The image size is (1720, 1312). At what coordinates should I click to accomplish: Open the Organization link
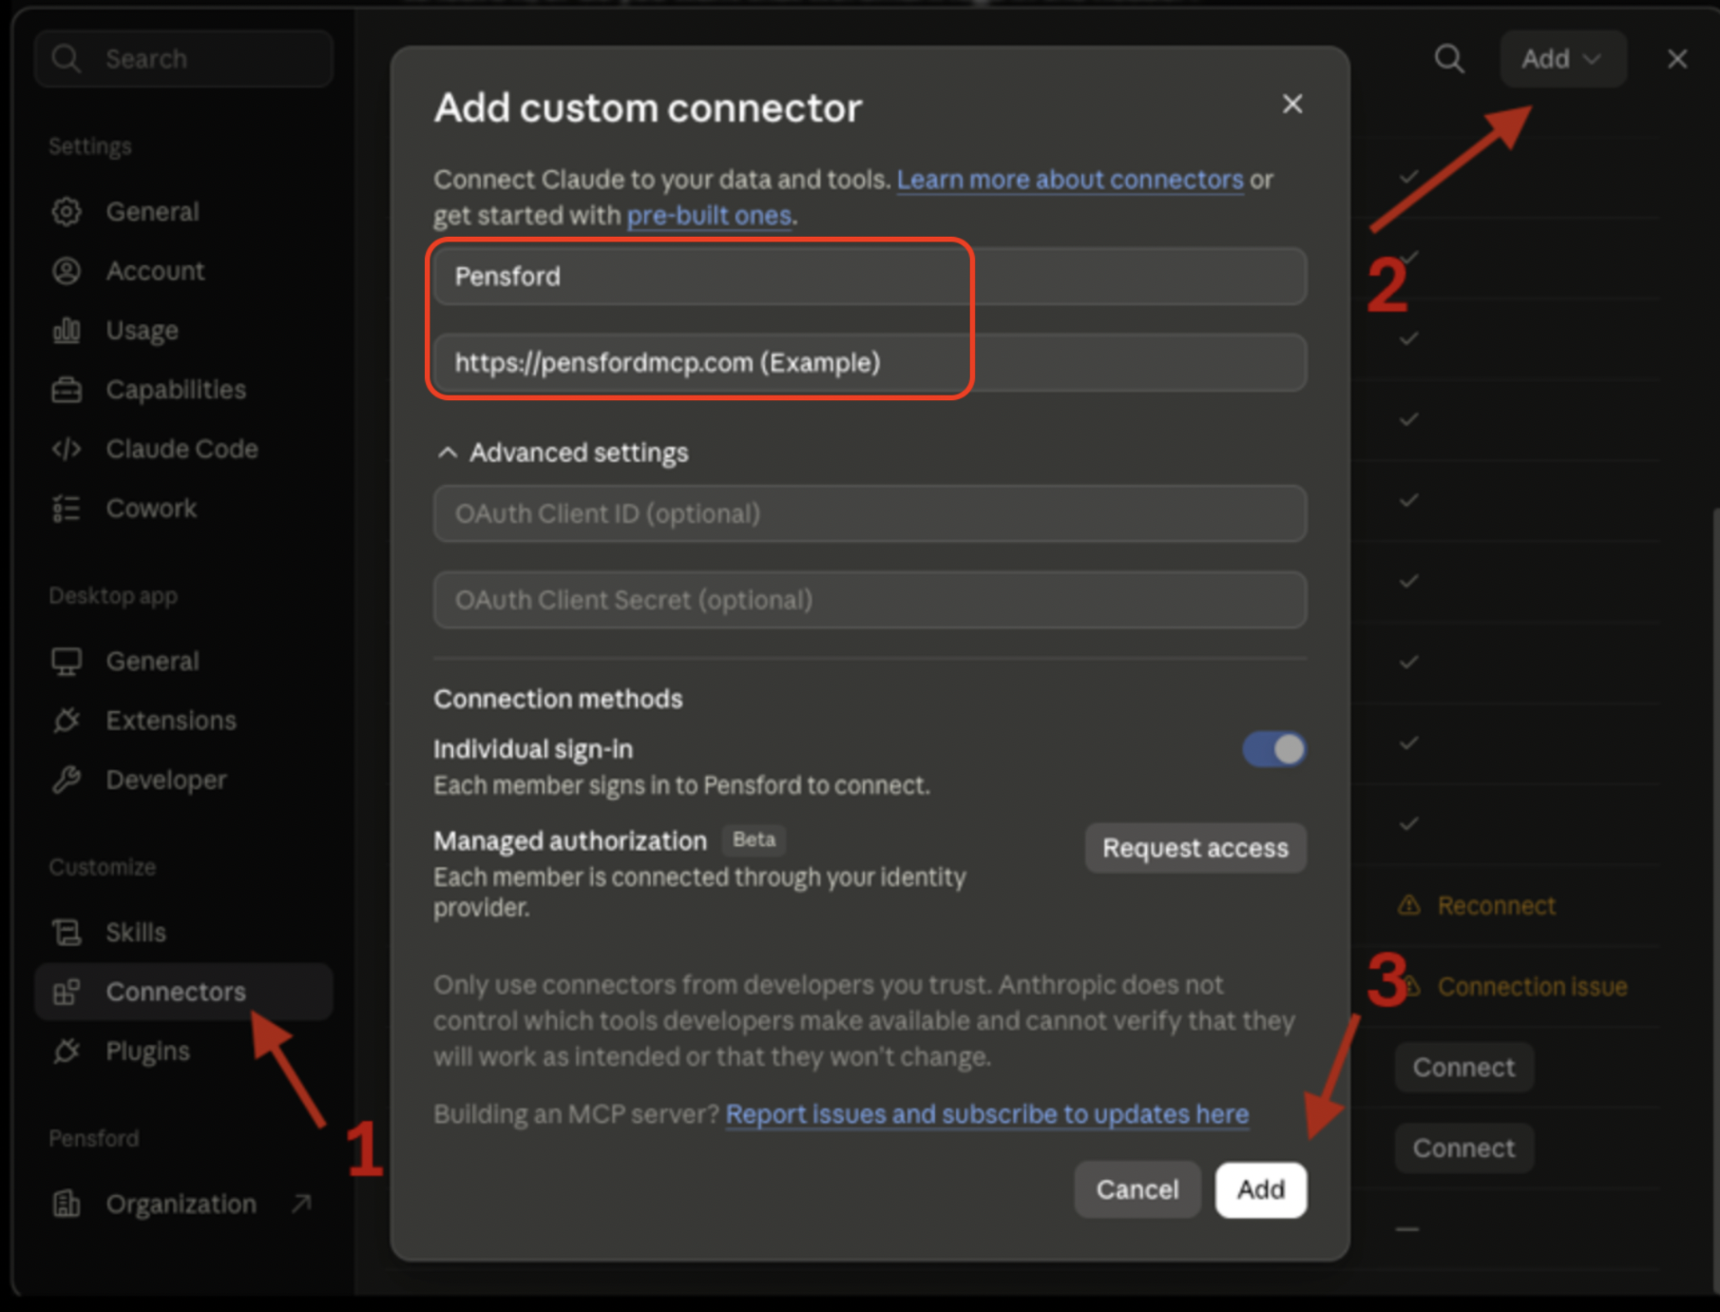[183, 1204]
